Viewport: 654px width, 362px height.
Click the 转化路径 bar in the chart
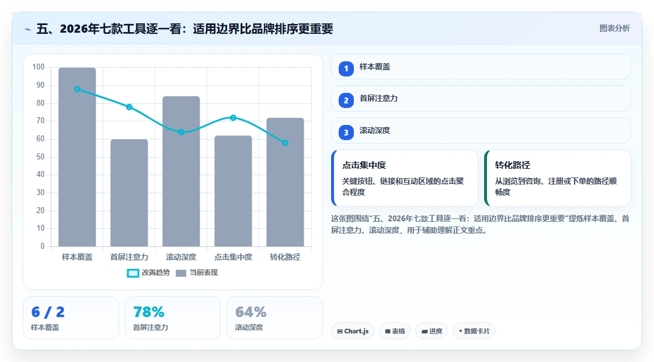click(x=286, y=182)
